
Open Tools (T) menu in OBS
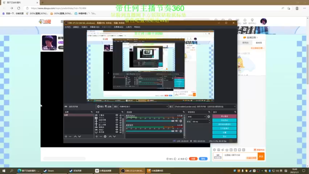coord(129,27)
